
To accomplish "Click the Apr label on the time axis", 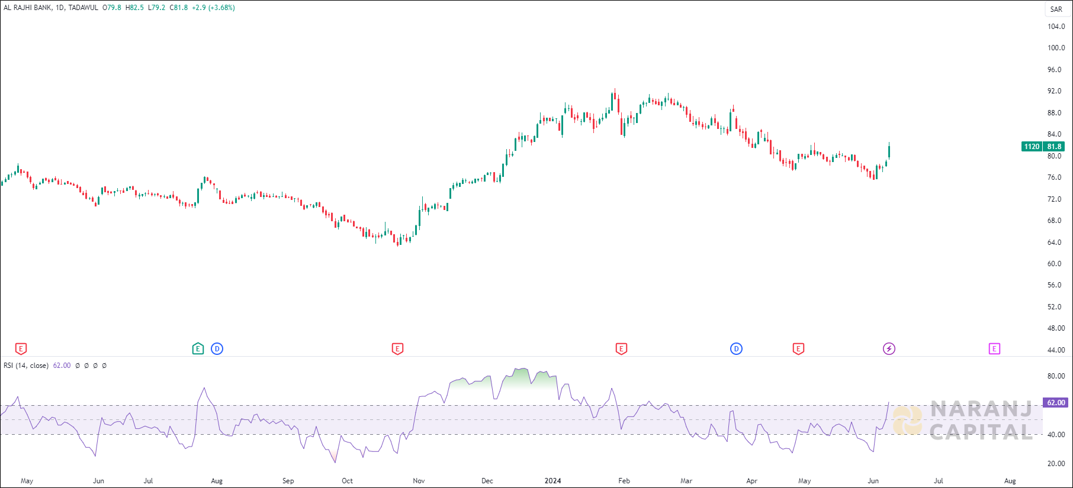I will pos(751,481).
